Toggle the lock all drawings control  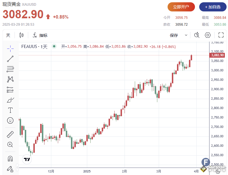(10, 169)
